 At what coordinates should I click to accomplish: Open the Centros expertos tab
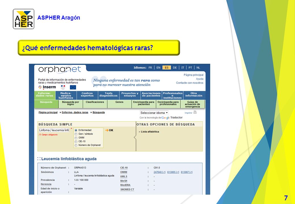tap(87, 95)
